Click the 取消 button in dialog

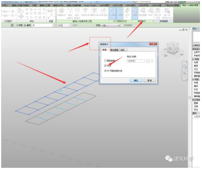coord(149,81)
